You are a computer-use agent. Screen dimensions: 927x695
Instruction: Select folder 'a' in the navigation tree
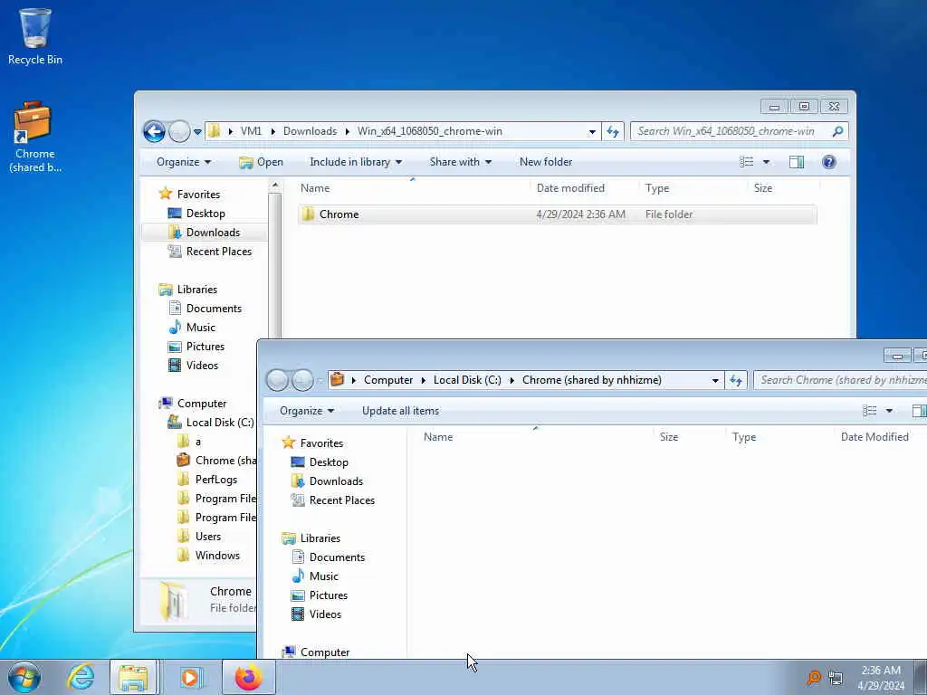coord(197,442)
